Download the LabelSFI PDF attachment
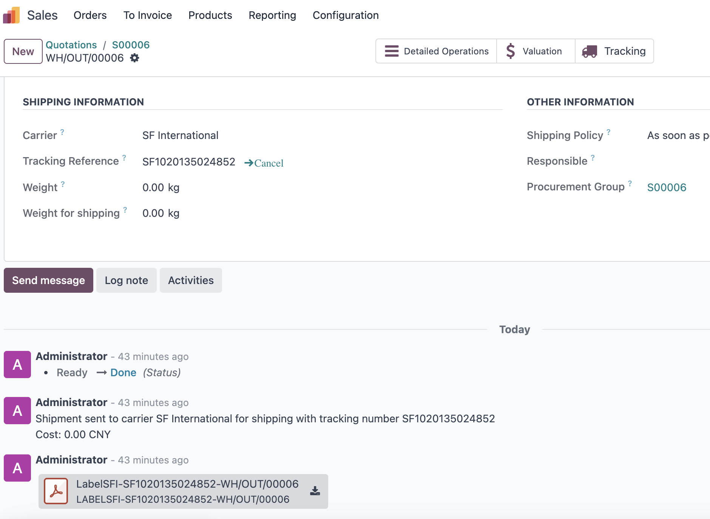Viewport: 710px width, 519px height. pyautogui.click(x=315, y=491)
